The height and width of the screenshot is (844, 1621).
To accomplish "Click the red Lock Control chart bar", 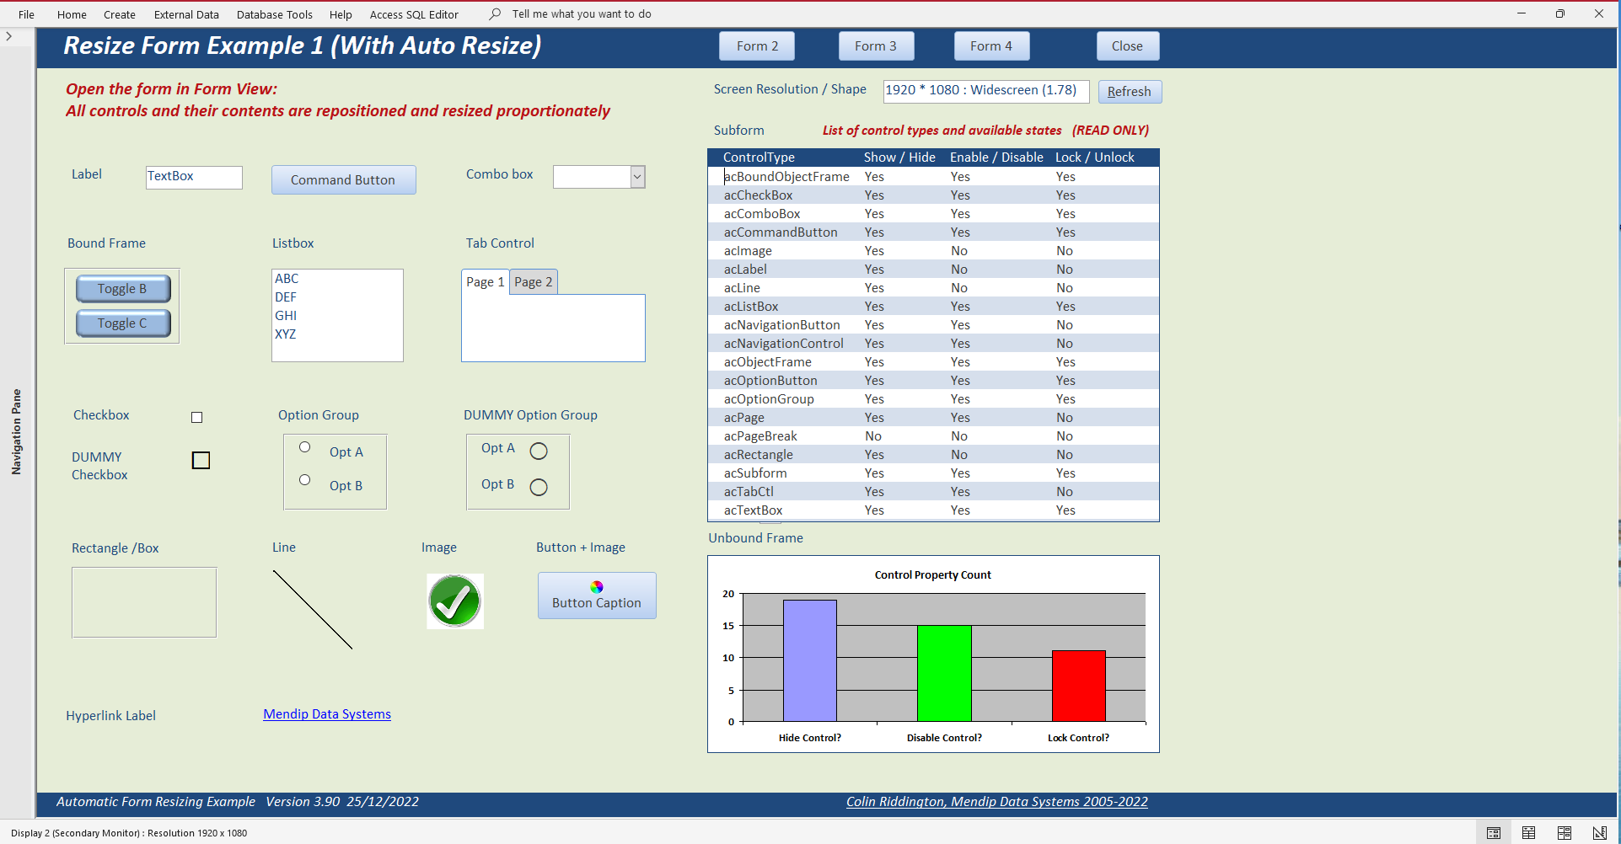I will click(x=1078, y=686).
